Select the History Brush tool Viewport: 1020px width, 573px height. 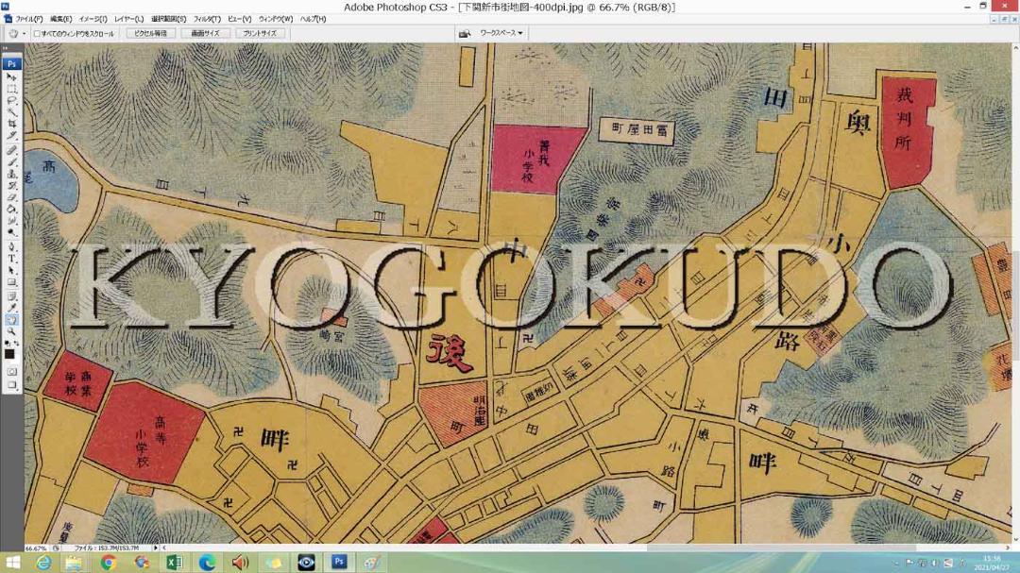point(11,185)
